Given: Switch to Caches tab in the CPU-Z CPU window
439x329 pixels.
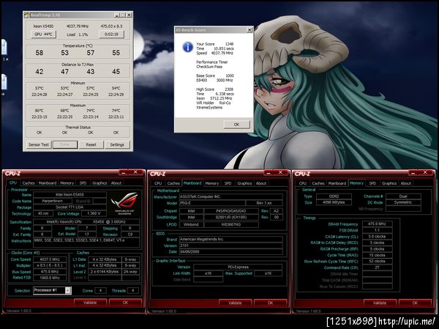Looking at the screenshot, I should tap(29, 183).
